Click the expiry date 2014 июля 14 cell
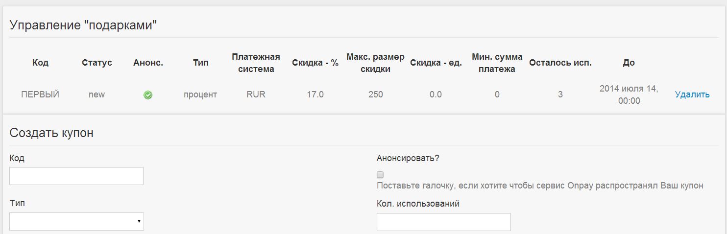The height and width of the screenshot is (234, 727). click(x=629, y=94)
